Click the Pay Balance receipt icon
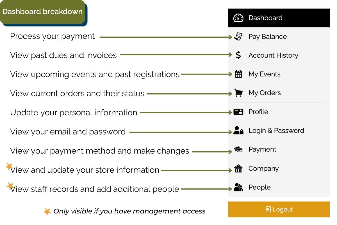Image resolution: width=337 pixels, height=225 pixels. click(238, 37)
